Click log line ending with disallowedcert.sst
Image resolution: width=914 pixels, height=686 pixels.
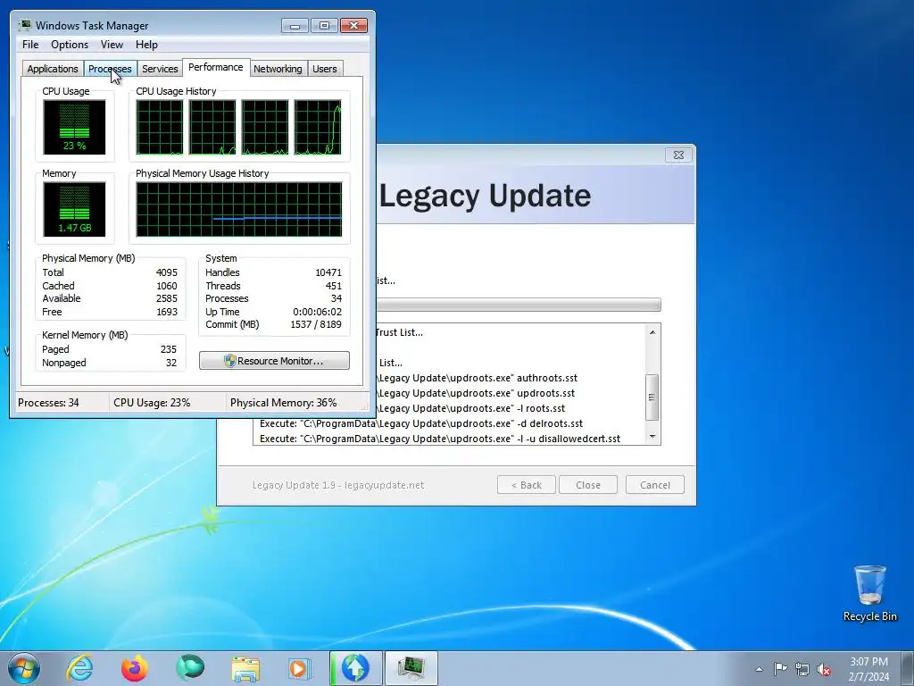(x=439, y=439)
